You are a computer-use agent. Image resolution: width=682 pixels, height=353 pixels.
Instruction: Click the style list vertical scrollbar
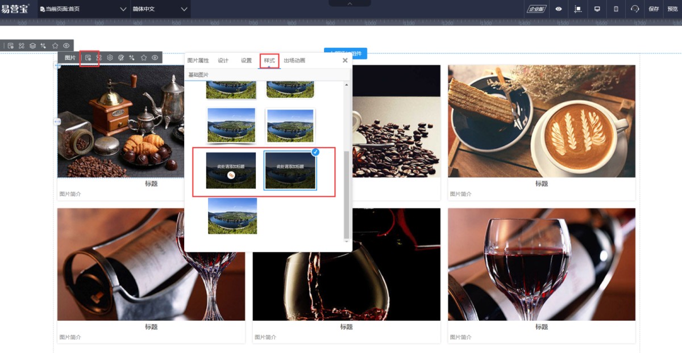(x=346, y=195)
